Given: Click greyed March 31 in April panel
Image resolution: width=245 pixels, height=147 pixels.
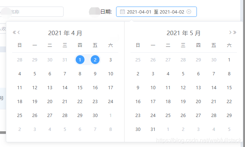Looking at the screenshot, I should [x=65, y=60].
